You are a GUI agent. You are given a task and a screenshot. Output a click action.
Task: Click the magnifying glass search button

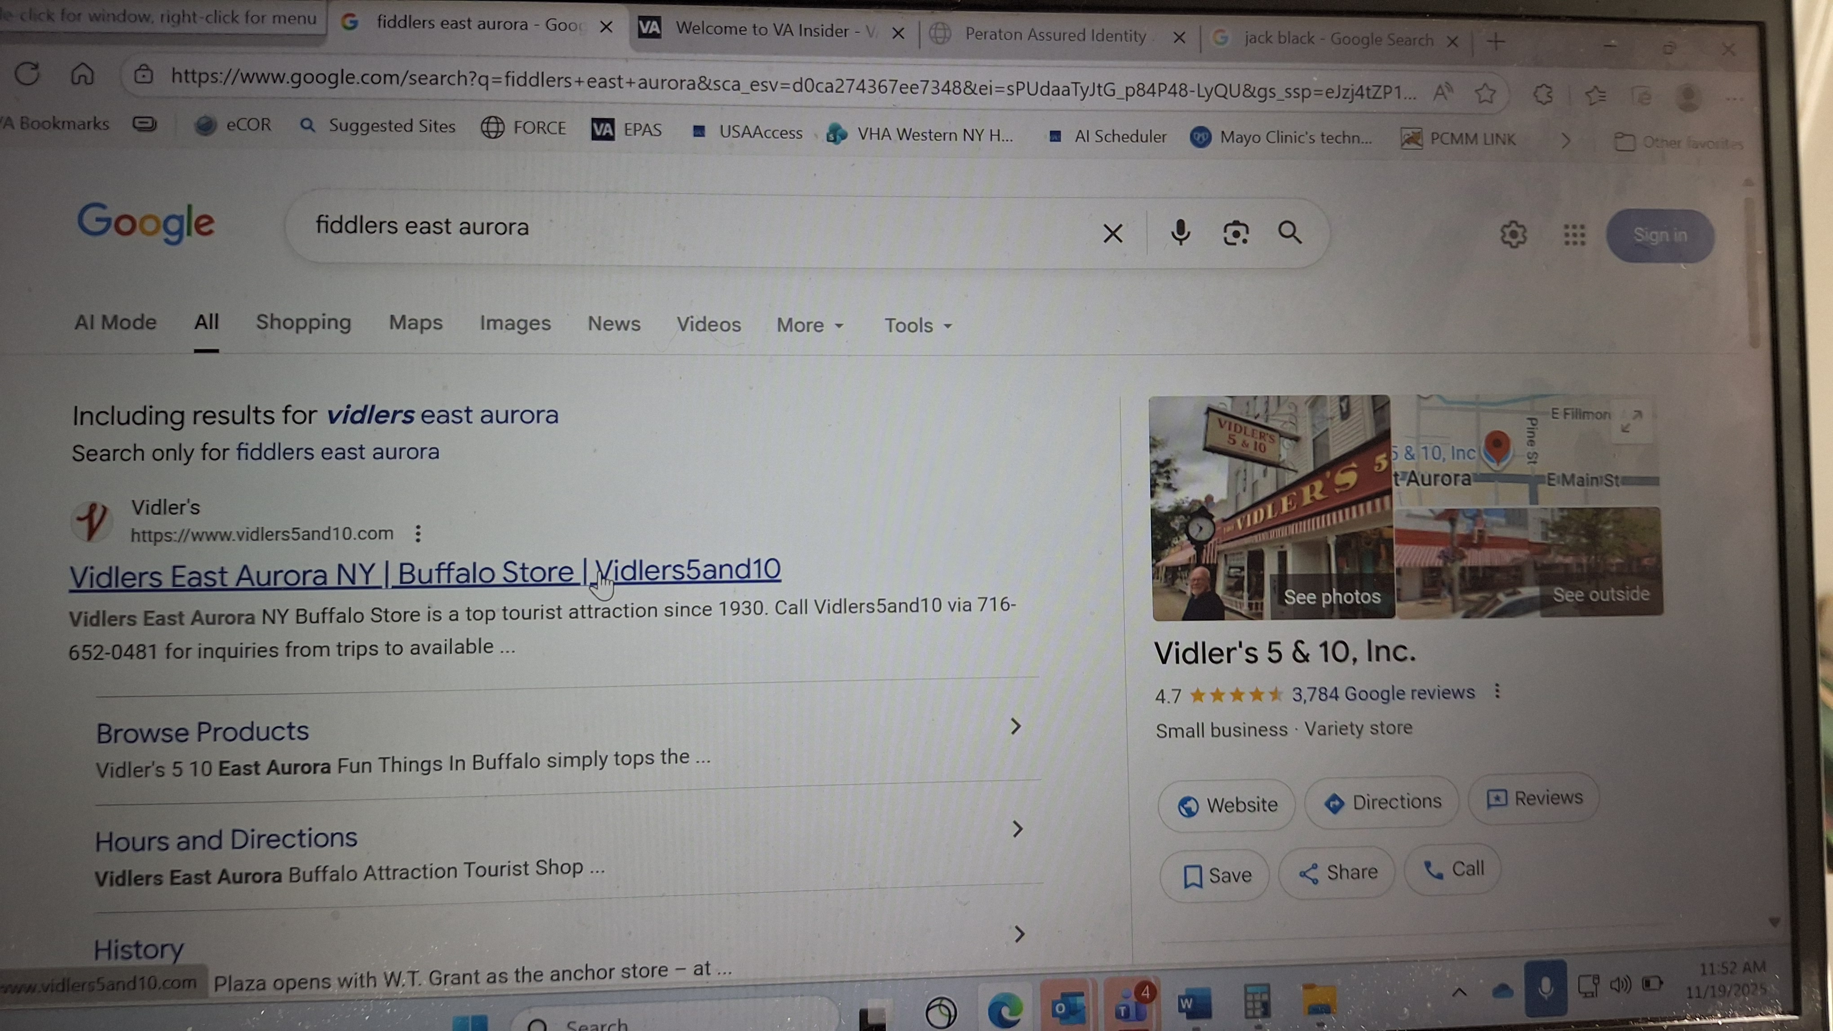1289,233
